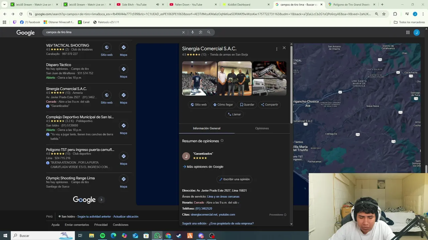The width and height of the screenshot is (428, 240).
Task: Click the magnifier search button in Google
Action: click(x=209, y=32)
